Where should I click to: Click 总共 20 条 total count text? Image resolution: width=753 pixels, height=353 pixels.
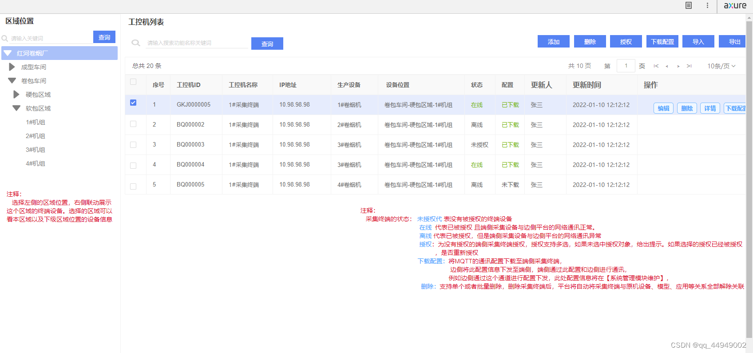(x=147, y=66)
